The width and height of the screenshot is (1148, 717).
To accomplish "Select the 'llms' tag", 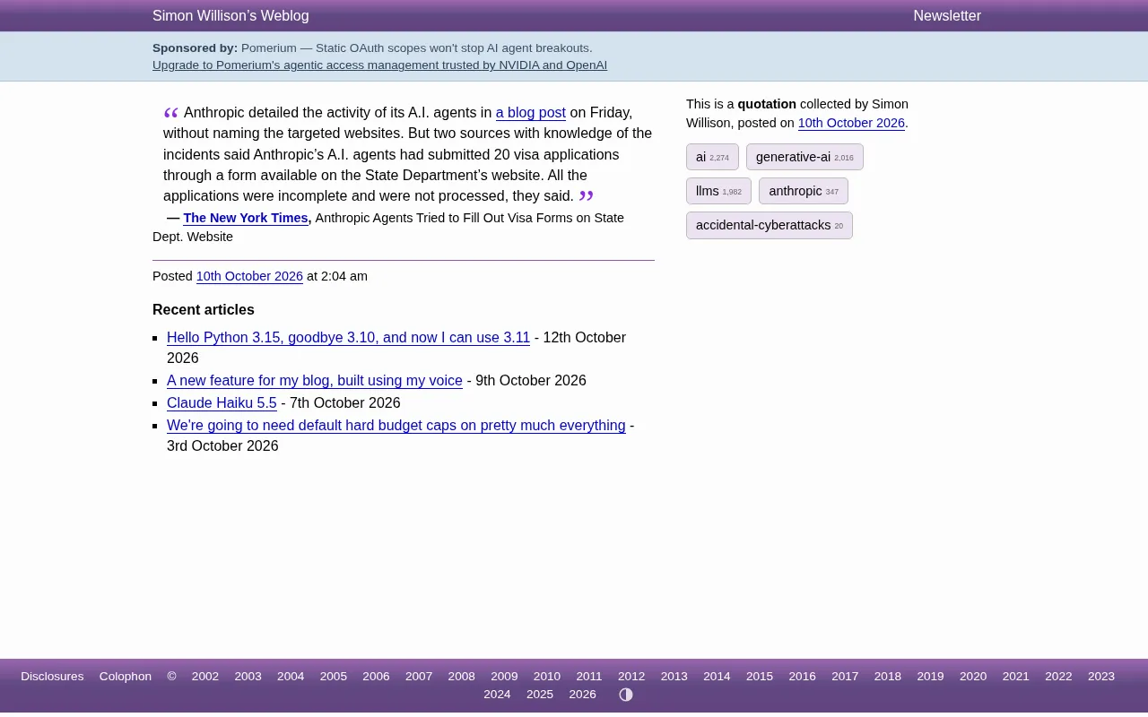I will click(718, 191).
